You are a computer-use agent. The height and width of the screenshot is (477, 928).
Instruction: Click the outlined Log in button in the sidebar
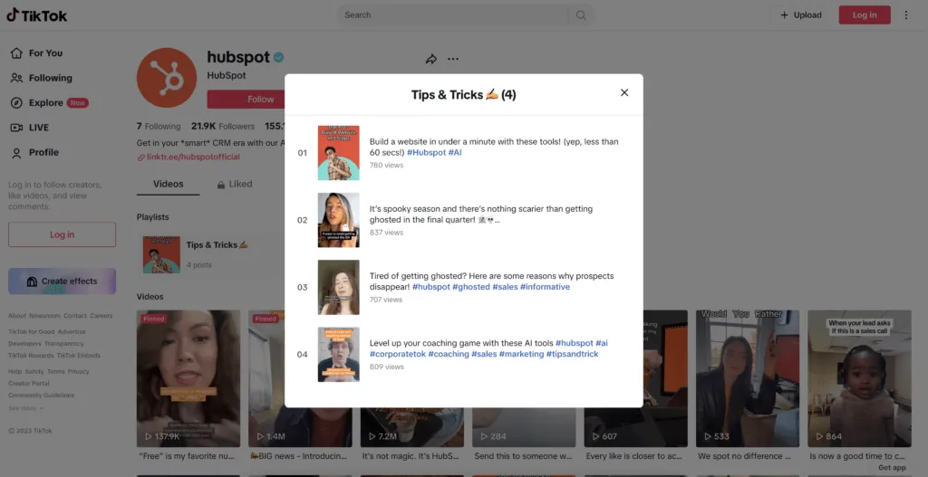point(63,234)
